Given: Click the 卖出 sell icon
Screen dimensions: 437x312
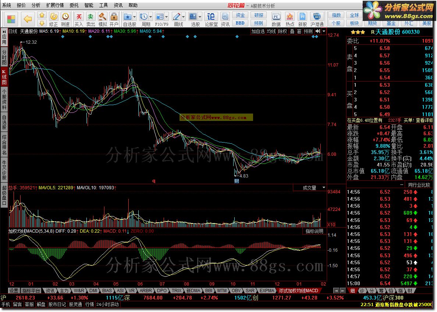Looking at the screenshot, I should [90, 17].
